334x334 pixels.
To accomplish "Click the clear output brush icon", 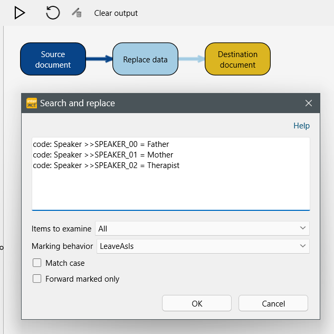I will [77, 13].
